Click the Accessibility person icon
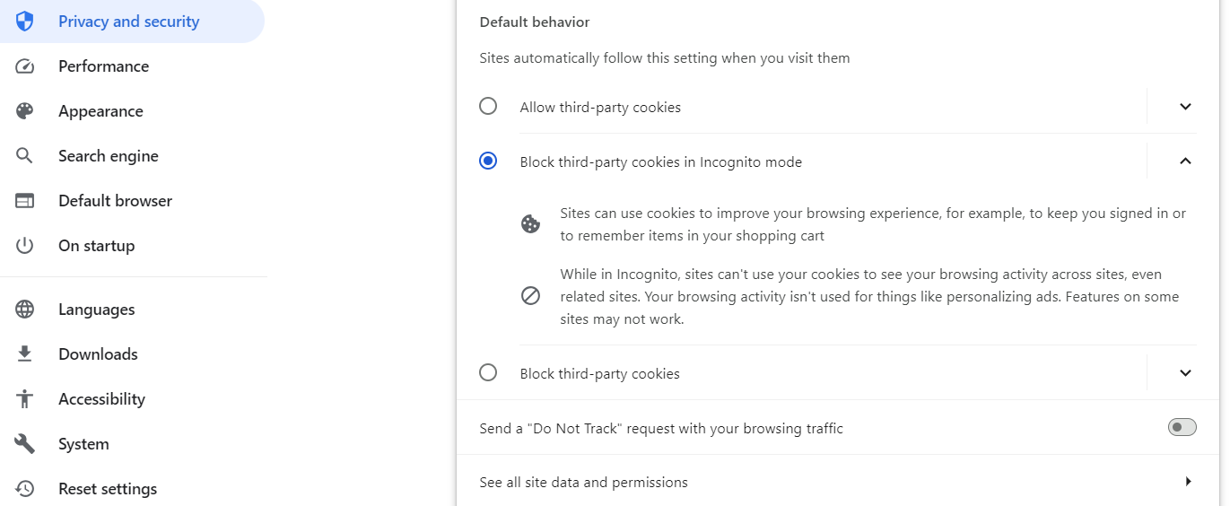Screen dimensions: 1230x506 [x=25, y=399]
